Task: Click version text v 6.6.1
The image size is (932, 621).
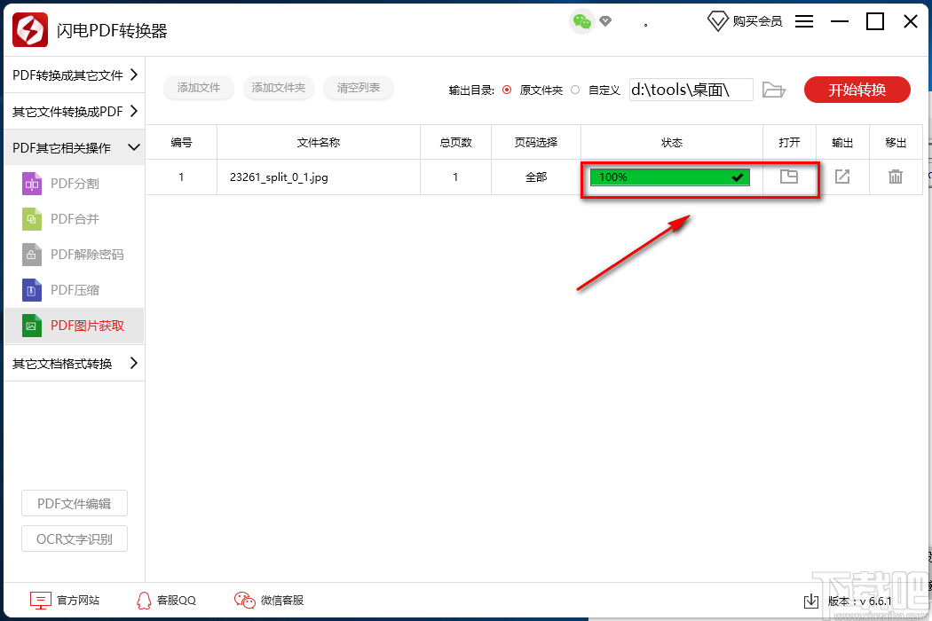Action: click(x=859, y=601)
